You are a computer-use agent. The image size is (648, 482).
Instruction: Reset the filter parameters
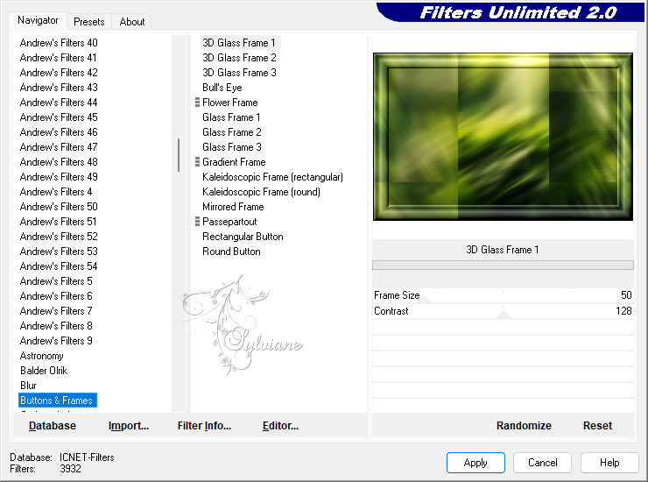tap(597, 425)
